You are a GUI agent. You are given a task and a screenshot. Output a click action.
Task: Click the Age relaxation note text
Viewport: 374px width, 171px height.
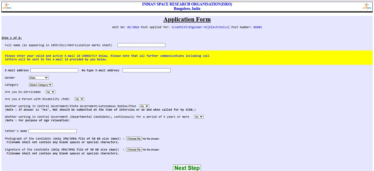37,120
